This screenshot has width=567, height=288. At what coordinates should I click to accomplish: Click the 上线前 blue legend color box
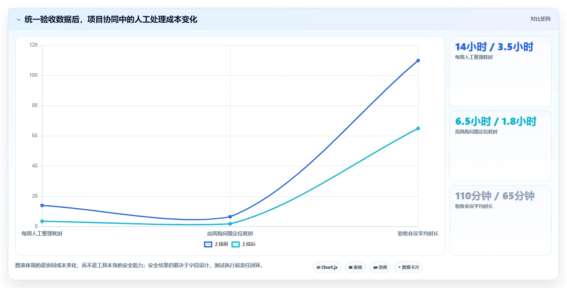point(208,244)
